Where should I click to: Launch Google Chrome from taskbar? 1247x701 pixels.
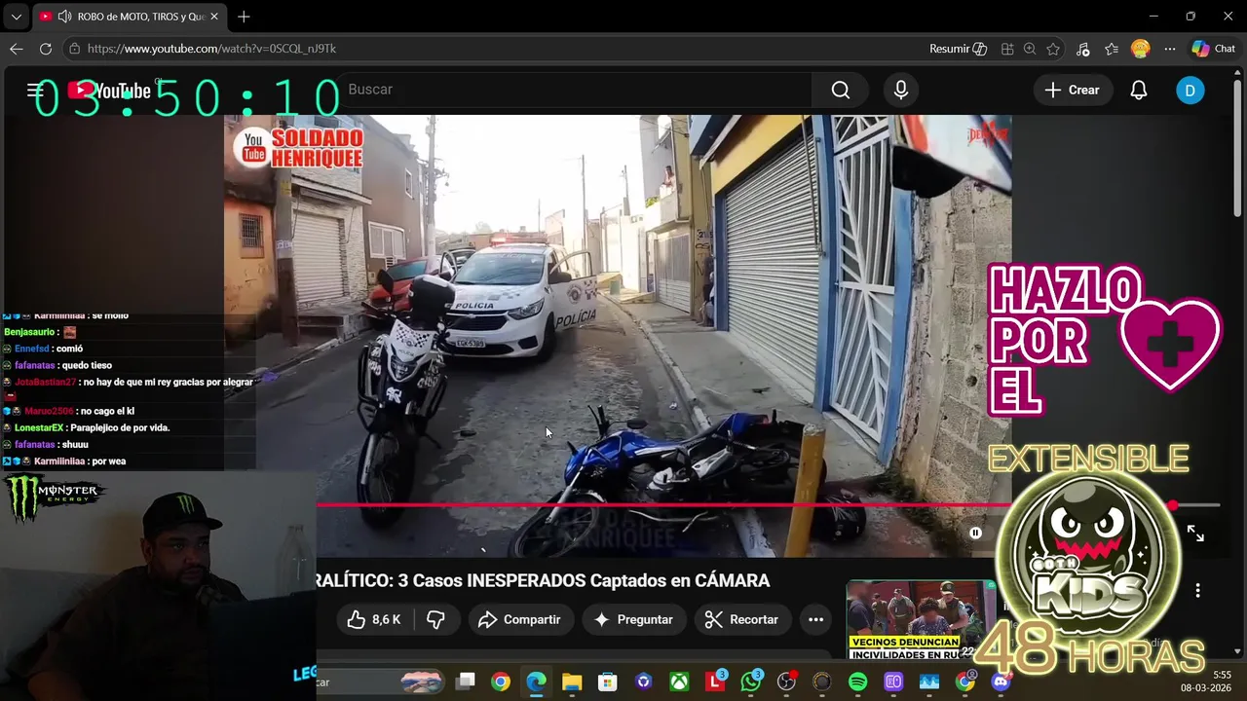(x=501, y=682)
